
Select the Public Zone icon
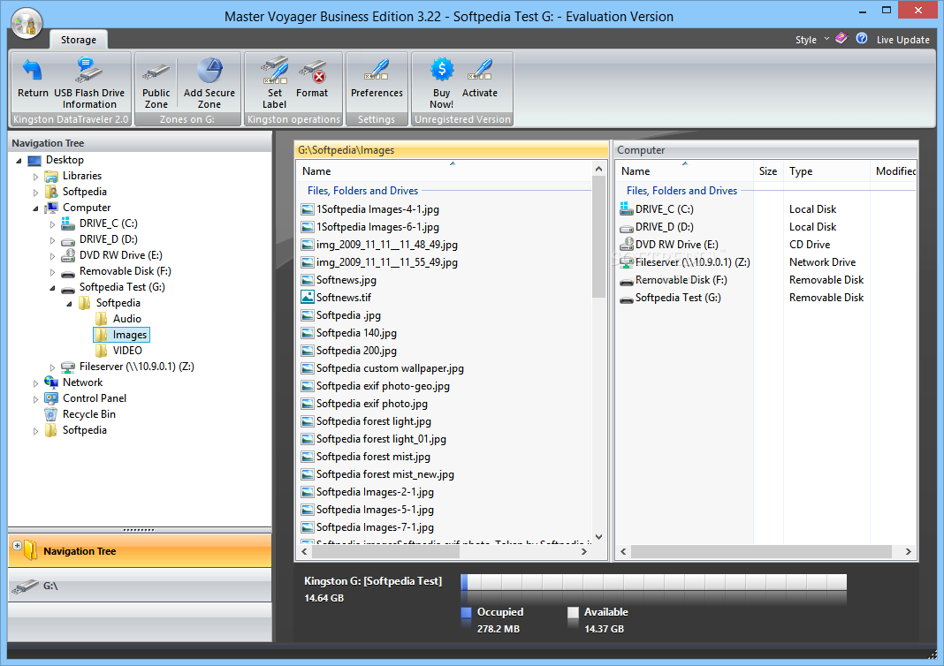(156, 83)
